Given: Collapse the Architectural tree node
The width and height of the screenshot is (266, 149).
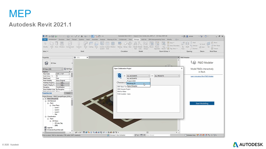Looking at the screenshot, I should pyautogui.click(x=45, y=101).
